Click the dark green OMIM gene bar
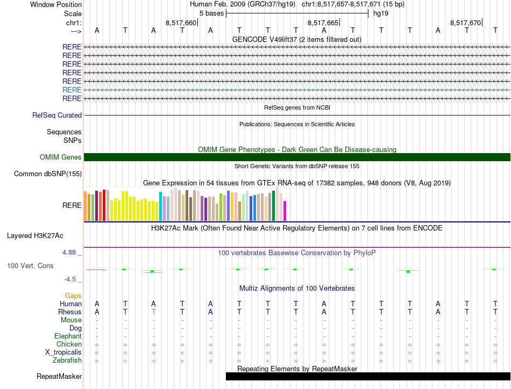This screenshot has width=511, height=389. point(297,157)
